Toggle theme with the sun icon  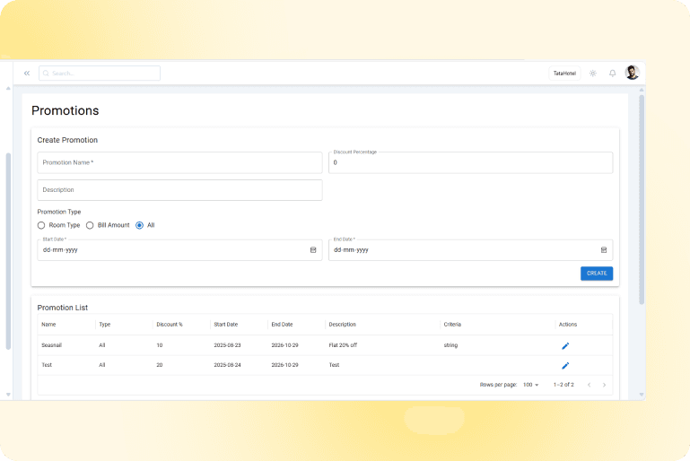[593, 74]
